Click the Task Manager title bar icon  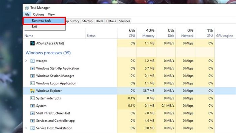tap(27, 8)
